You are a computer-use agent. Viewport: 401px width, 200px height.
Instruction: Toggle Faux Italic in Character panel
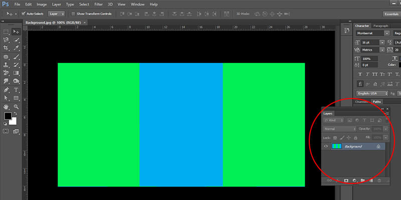[367, 74]
